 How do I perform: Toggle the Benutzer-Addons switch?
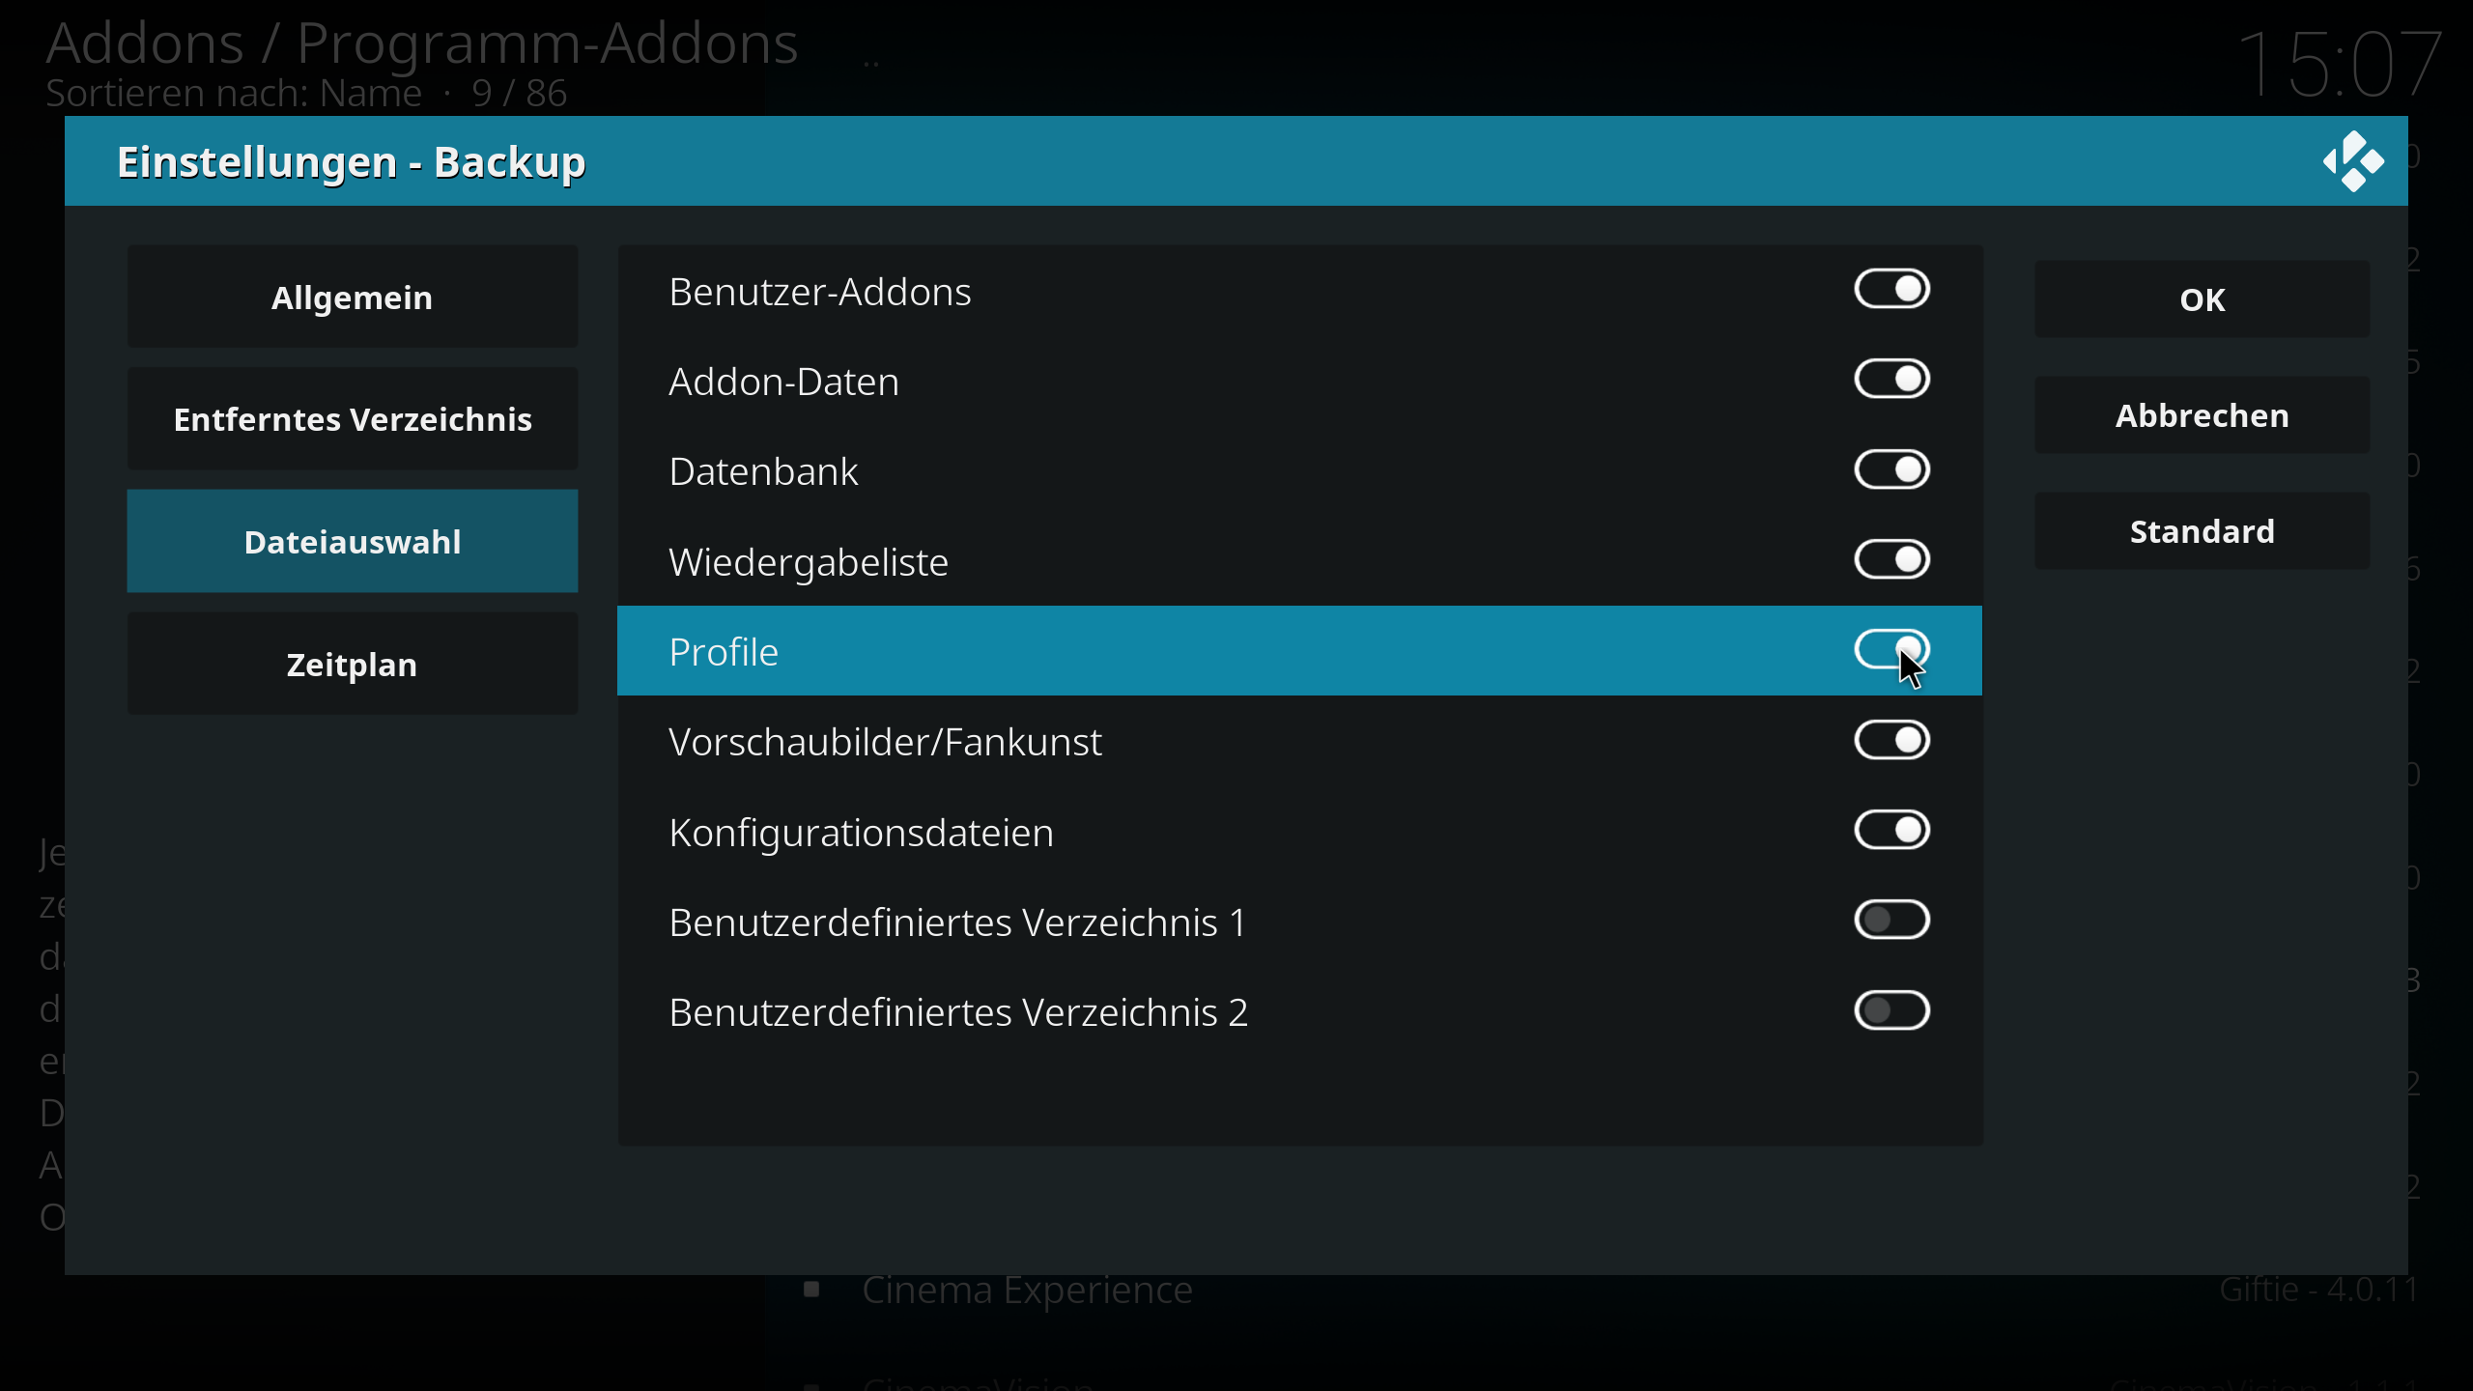tap(1891, 289)
